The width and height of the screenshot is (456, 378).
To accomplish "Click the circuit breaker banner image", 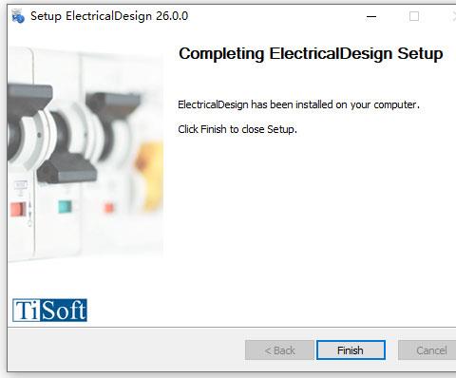I will pos(85,154).
